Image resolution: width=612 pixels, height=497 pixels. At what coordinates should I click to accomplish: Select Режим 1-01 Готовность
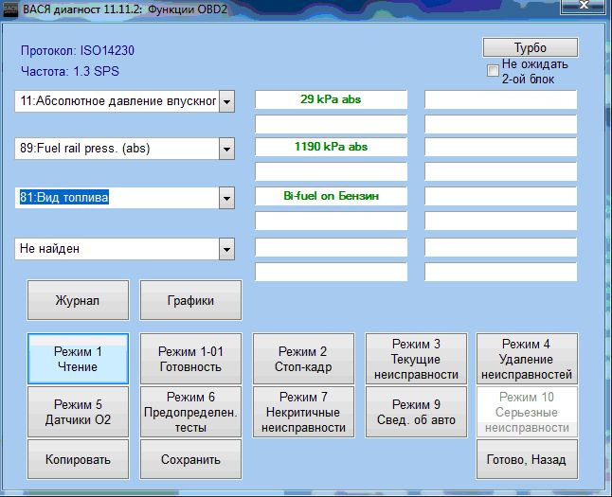point(190,359)
